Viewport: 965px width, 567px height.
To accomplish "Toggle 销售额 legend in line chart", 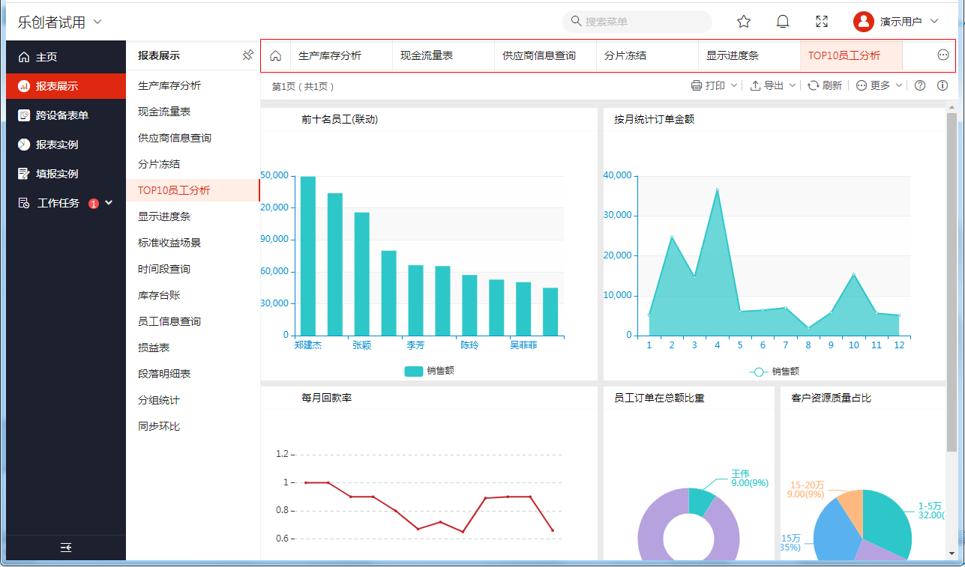I will [774, 372].
